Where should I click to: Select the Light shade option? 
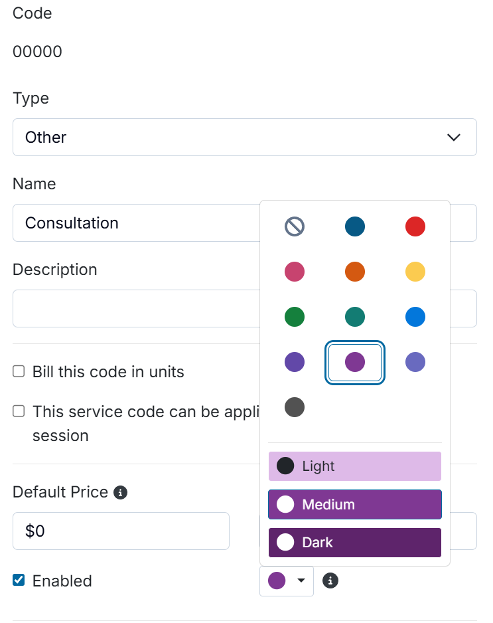pos(354,466)
